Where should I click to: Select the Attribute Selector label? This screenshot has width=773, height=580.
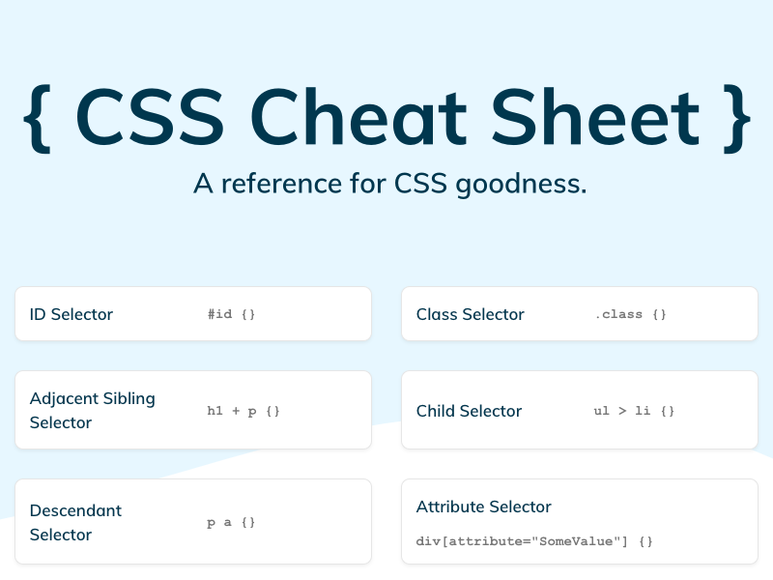pyautogui.click(x=483, y=507)
